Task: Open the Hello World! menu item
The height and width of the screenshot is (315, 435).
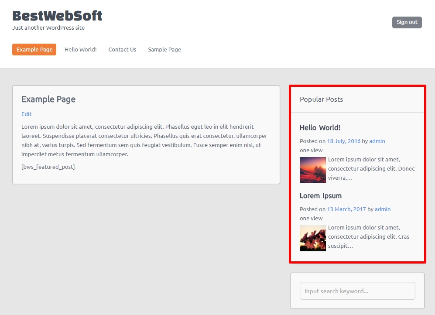Action: click(80, 49)
